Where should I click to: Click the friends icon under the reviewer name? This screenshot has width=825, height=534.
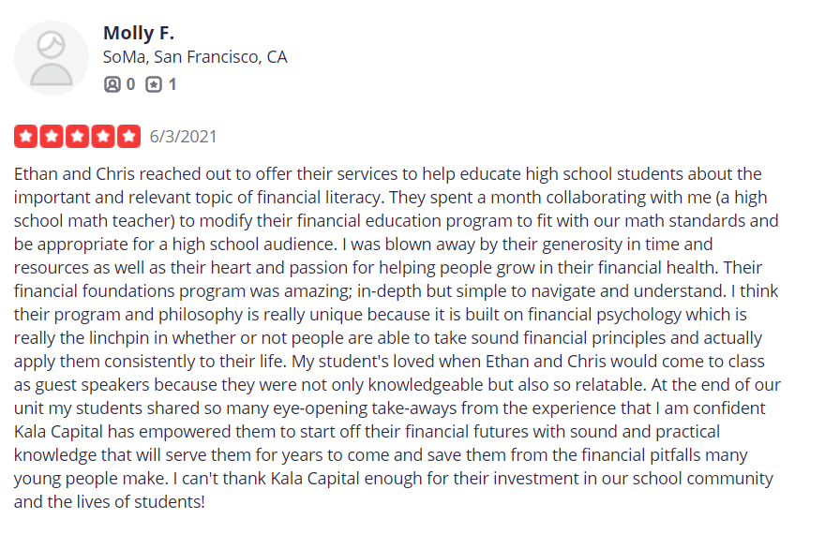112,84
